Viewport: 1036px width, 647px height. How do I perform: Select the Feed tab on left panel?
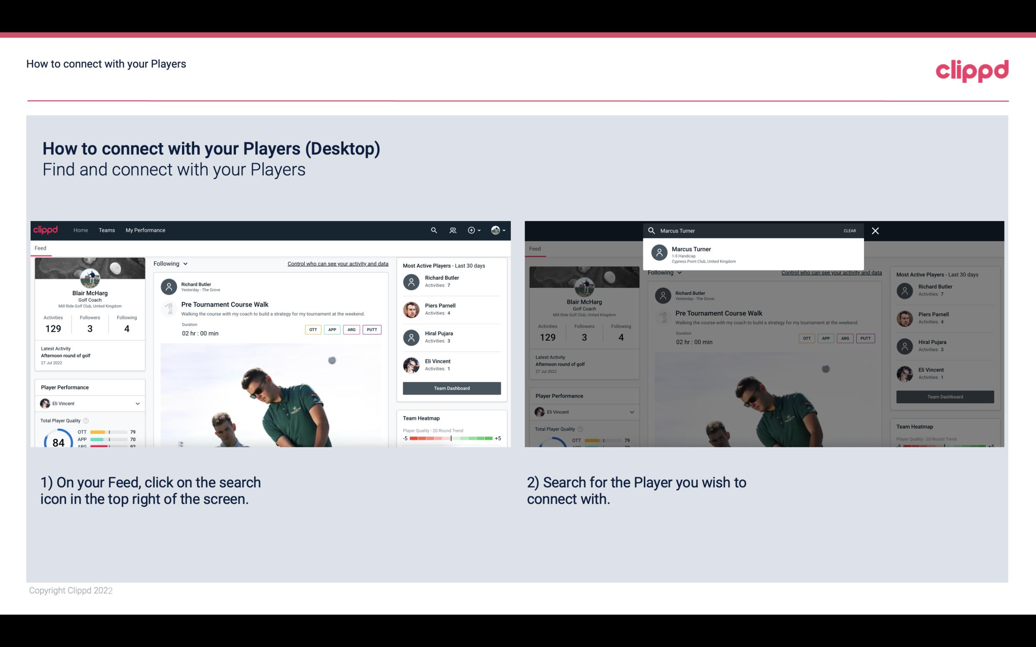pos(41,247)
